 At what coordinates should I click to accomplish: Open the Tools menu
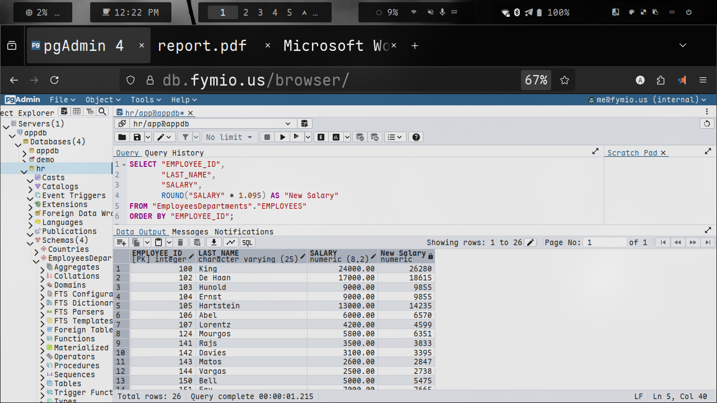pos(146,100)
